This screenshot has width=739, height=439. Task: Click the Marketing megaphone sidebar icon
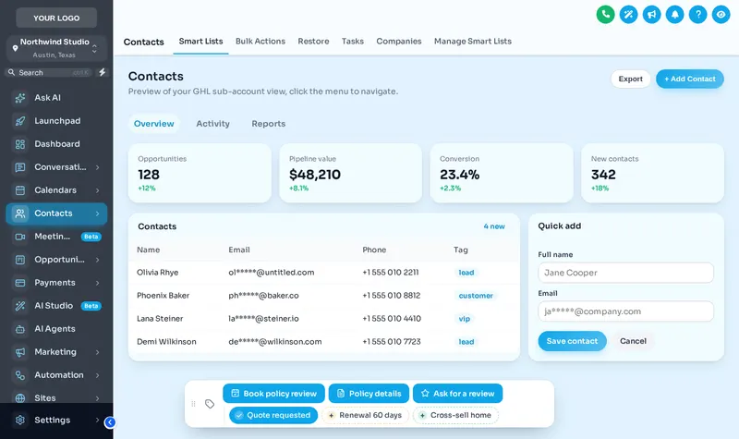(20, 352)
